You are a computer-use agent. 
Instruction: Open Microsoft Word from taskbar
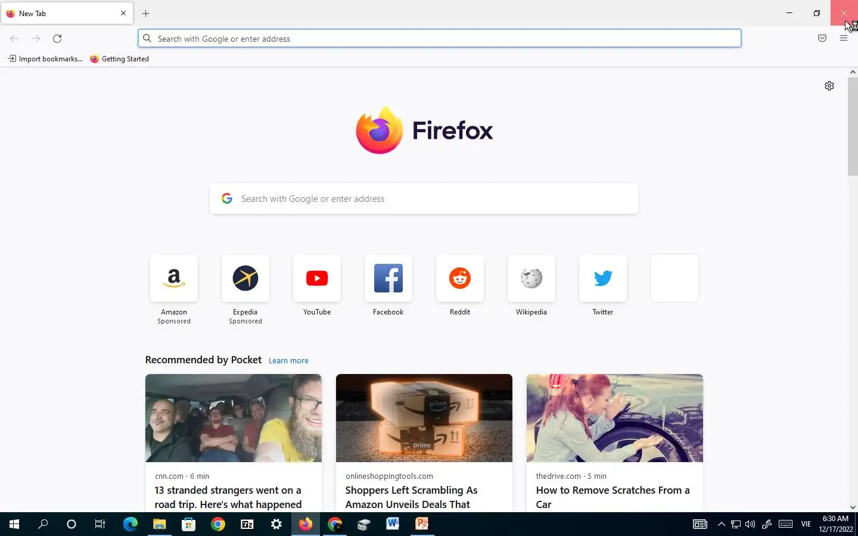click(x=393, y=524)
